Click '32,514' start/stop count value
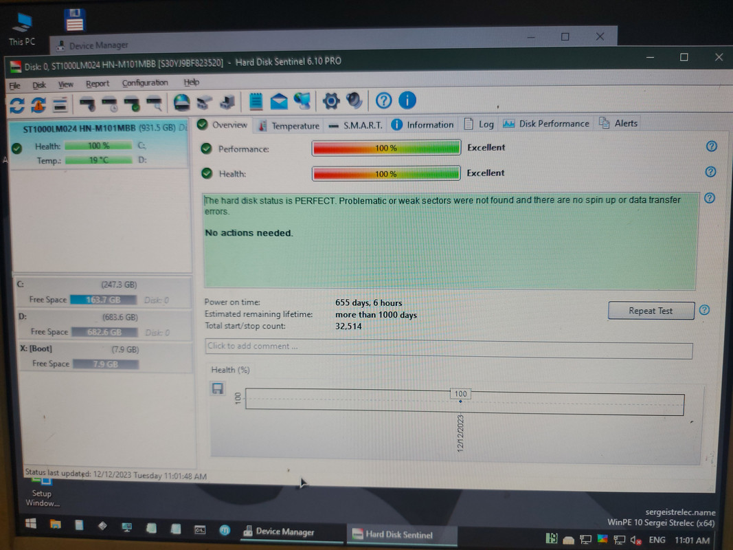Viewport: 733px width, 550px height. coord(348,327)
